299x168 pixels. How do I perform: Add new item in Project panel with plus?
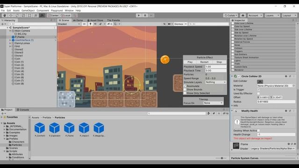3,113
